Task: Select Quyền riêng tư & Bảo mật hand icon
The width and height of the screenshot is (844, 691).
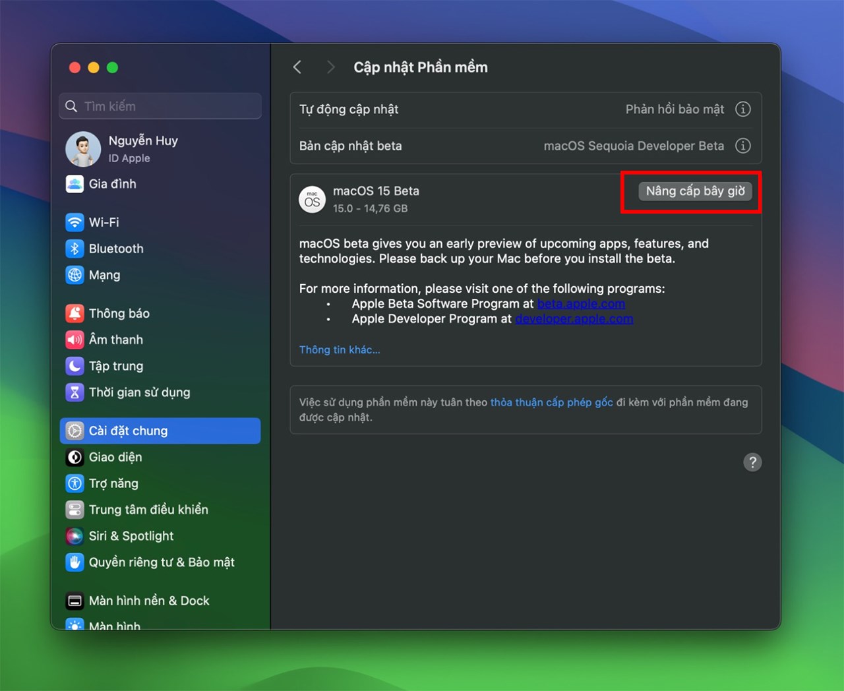Action: point(75,562)
